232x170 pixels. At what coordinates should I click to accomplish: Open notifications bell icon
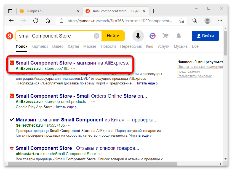tap(179, 36)
